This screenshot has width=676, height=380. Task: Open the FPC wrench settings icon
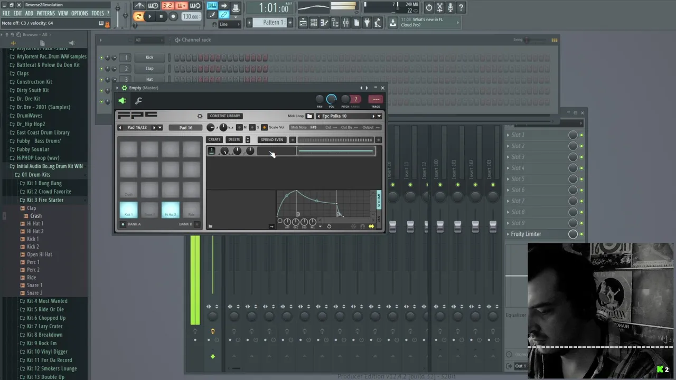(x=138, y=101)
